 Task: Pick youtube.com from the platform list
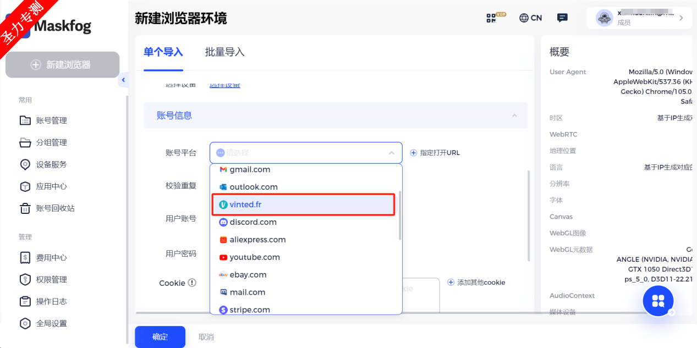pos(306,257)
